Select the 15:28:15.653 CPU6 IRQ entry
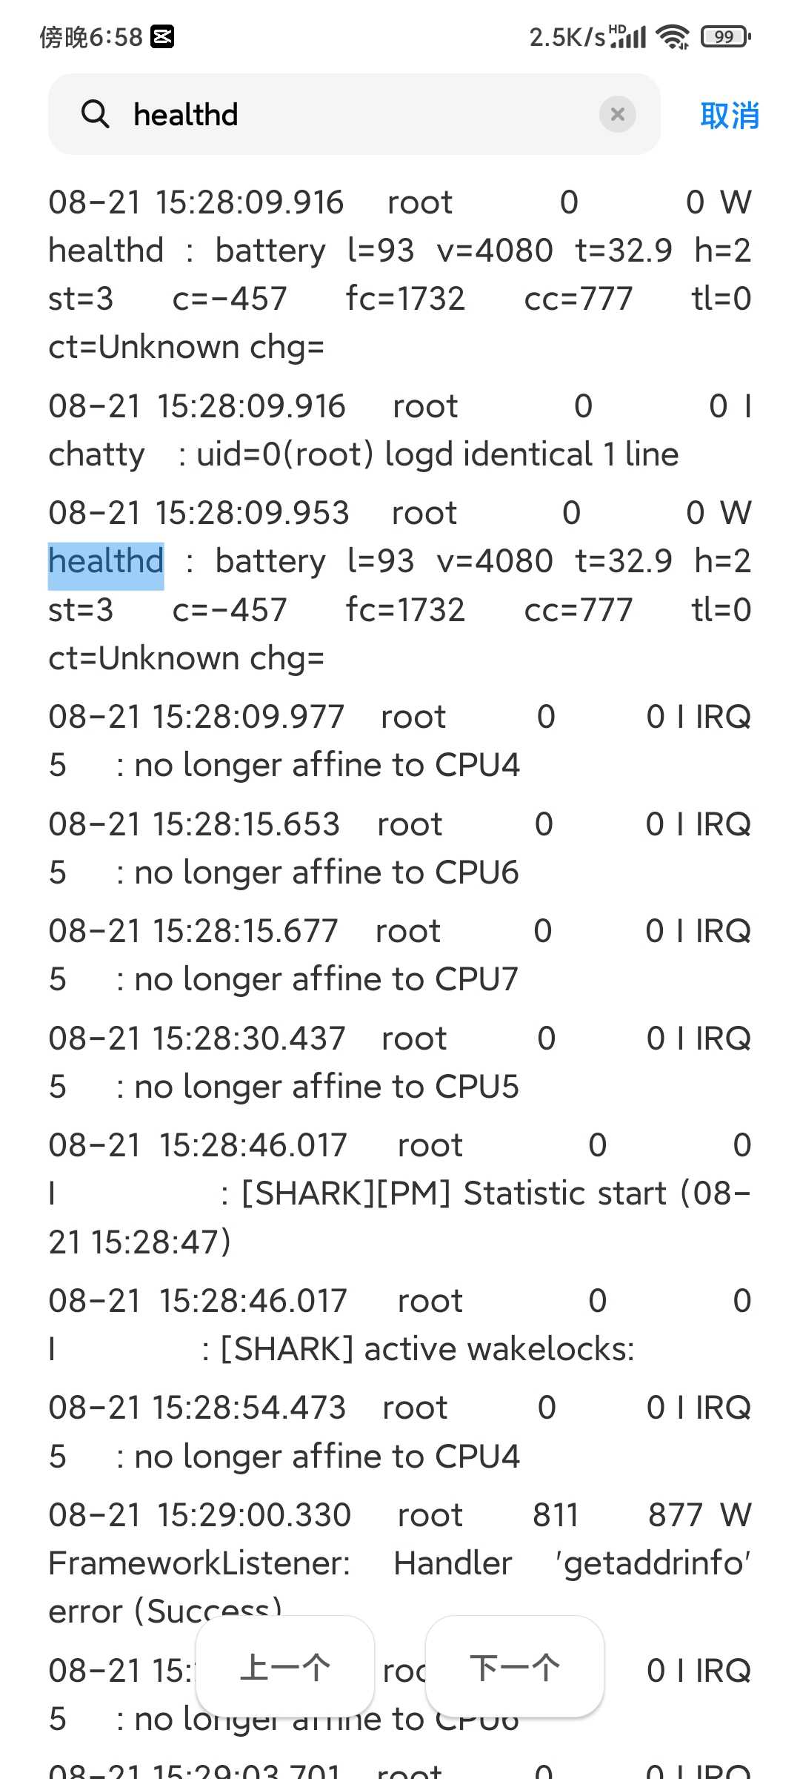800x1779 pixels. pos(400,848)
